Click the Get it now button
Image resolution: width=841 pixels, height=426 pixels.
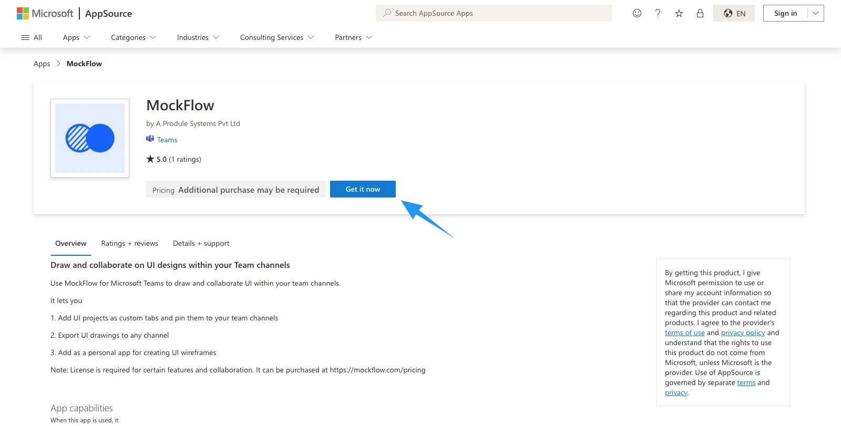[x=363, y=189]
